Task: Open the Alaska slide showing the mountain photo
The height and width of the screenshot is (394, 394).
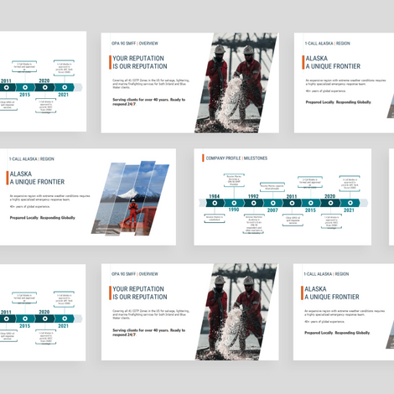Action: [x=88, y=197]
